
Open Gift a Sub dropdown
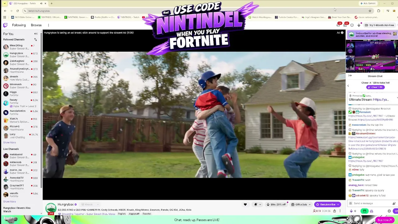[301, 204]
